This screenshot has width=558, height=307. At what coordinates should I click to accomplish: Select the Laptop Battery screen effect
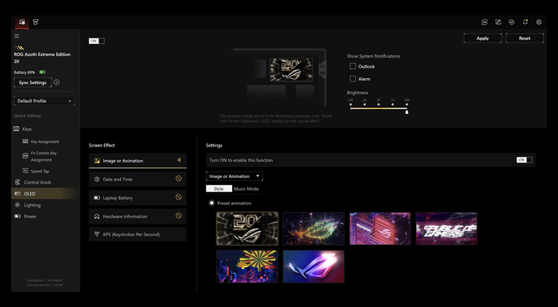[x=137, y=198]
